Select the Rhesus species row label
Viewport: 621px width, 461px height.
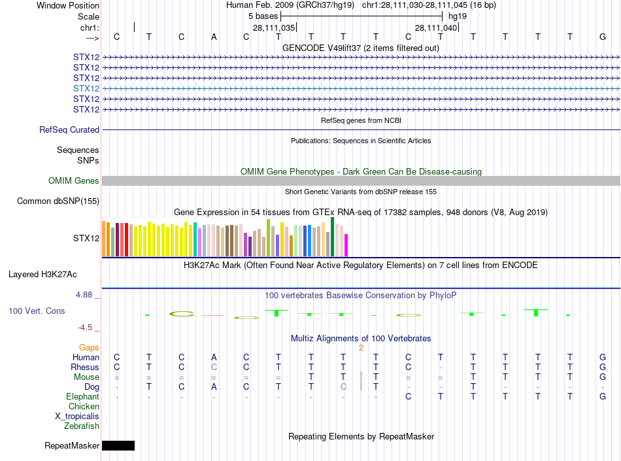[x=85, y=367]
